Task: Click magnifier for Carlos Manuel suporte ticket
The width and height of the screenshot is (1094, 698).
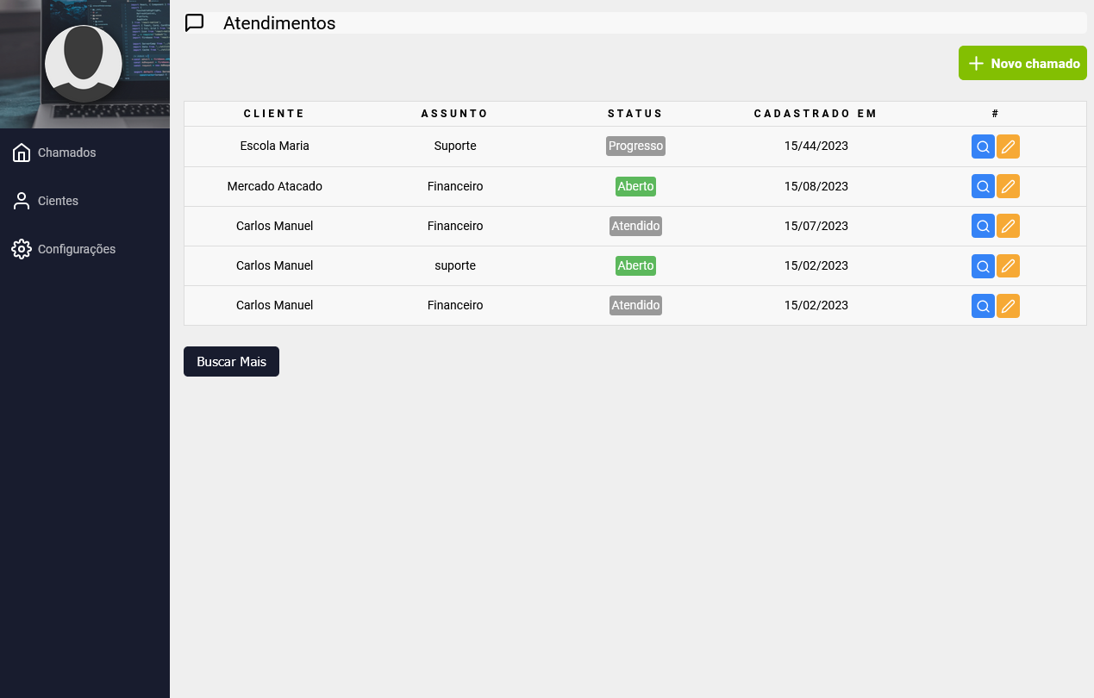Action: (983, 265)
